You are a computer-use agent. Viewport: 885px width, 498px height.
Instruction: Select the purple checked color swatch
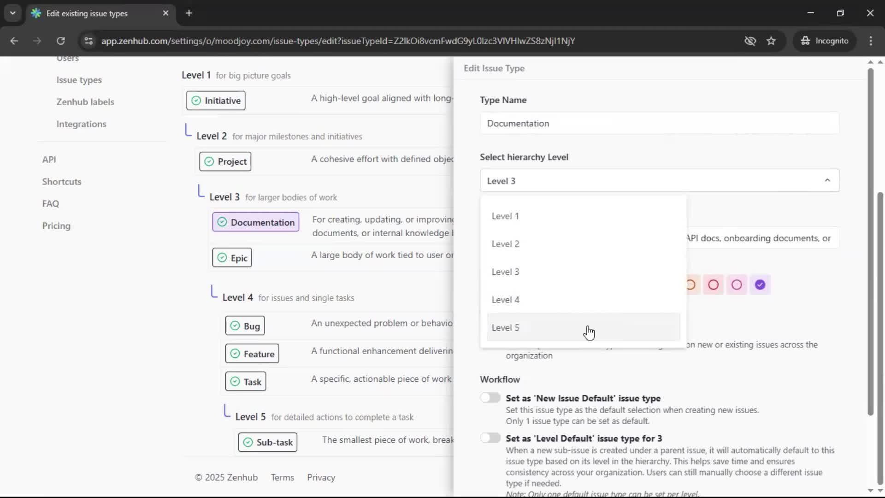760,285
